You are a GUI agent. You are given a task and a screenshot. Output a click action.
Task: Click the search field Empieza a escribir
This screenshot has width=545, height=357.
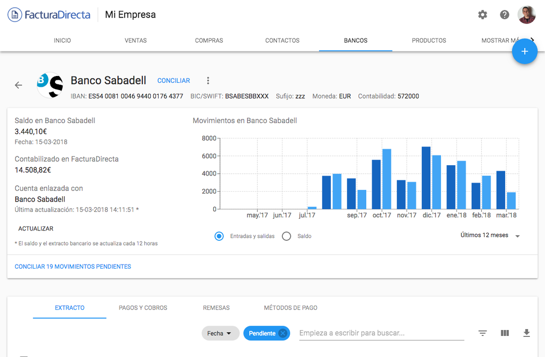pos(381,333)
